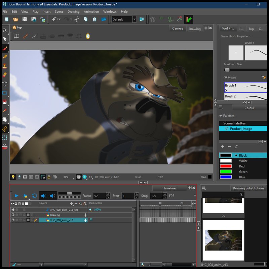Click the Frame number input field
The image size is (269, 269).
pos(100,196)
